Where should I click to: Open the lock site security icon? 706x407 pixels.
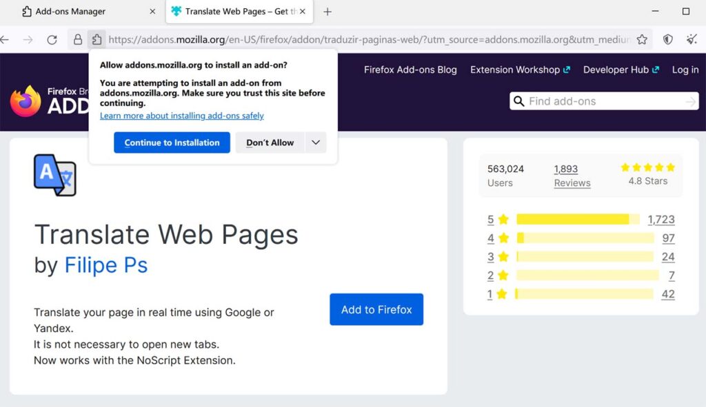(78, 39)
